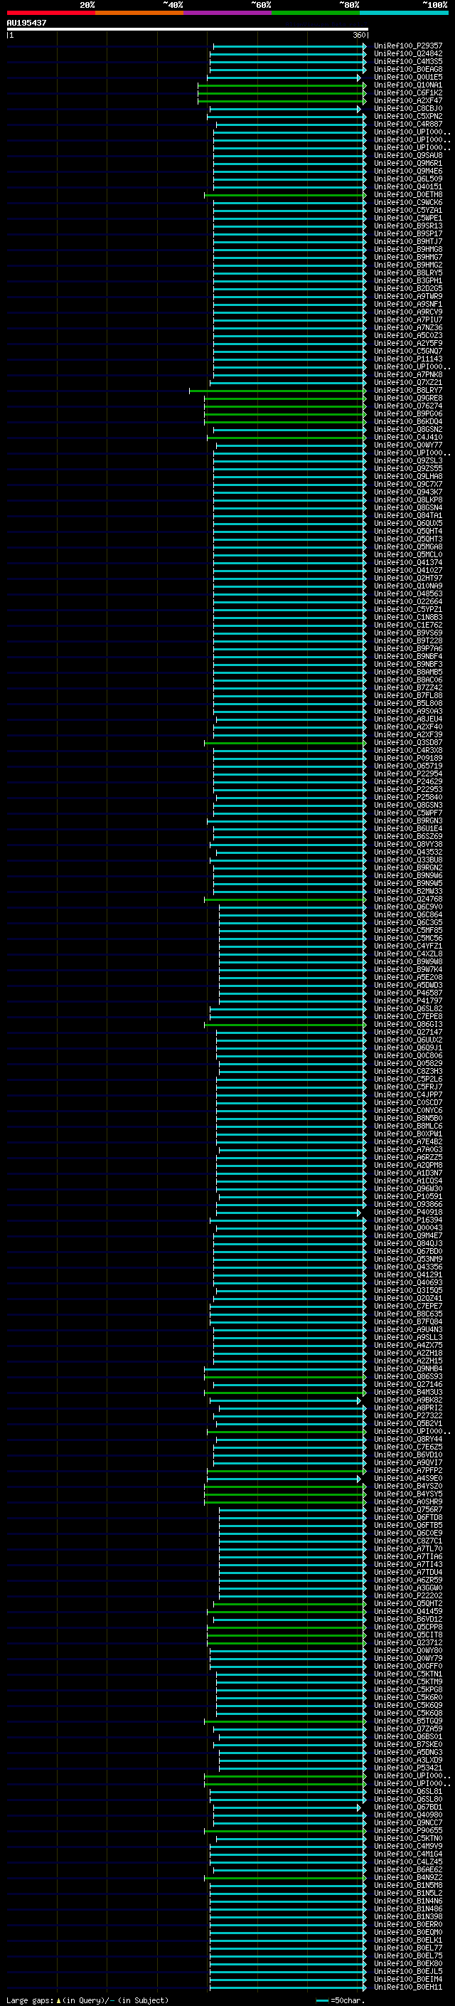The width and height of the screenshot is (455, 2006).
Task: Open hit UniRef100_P24629
Action: pos(408,781)
